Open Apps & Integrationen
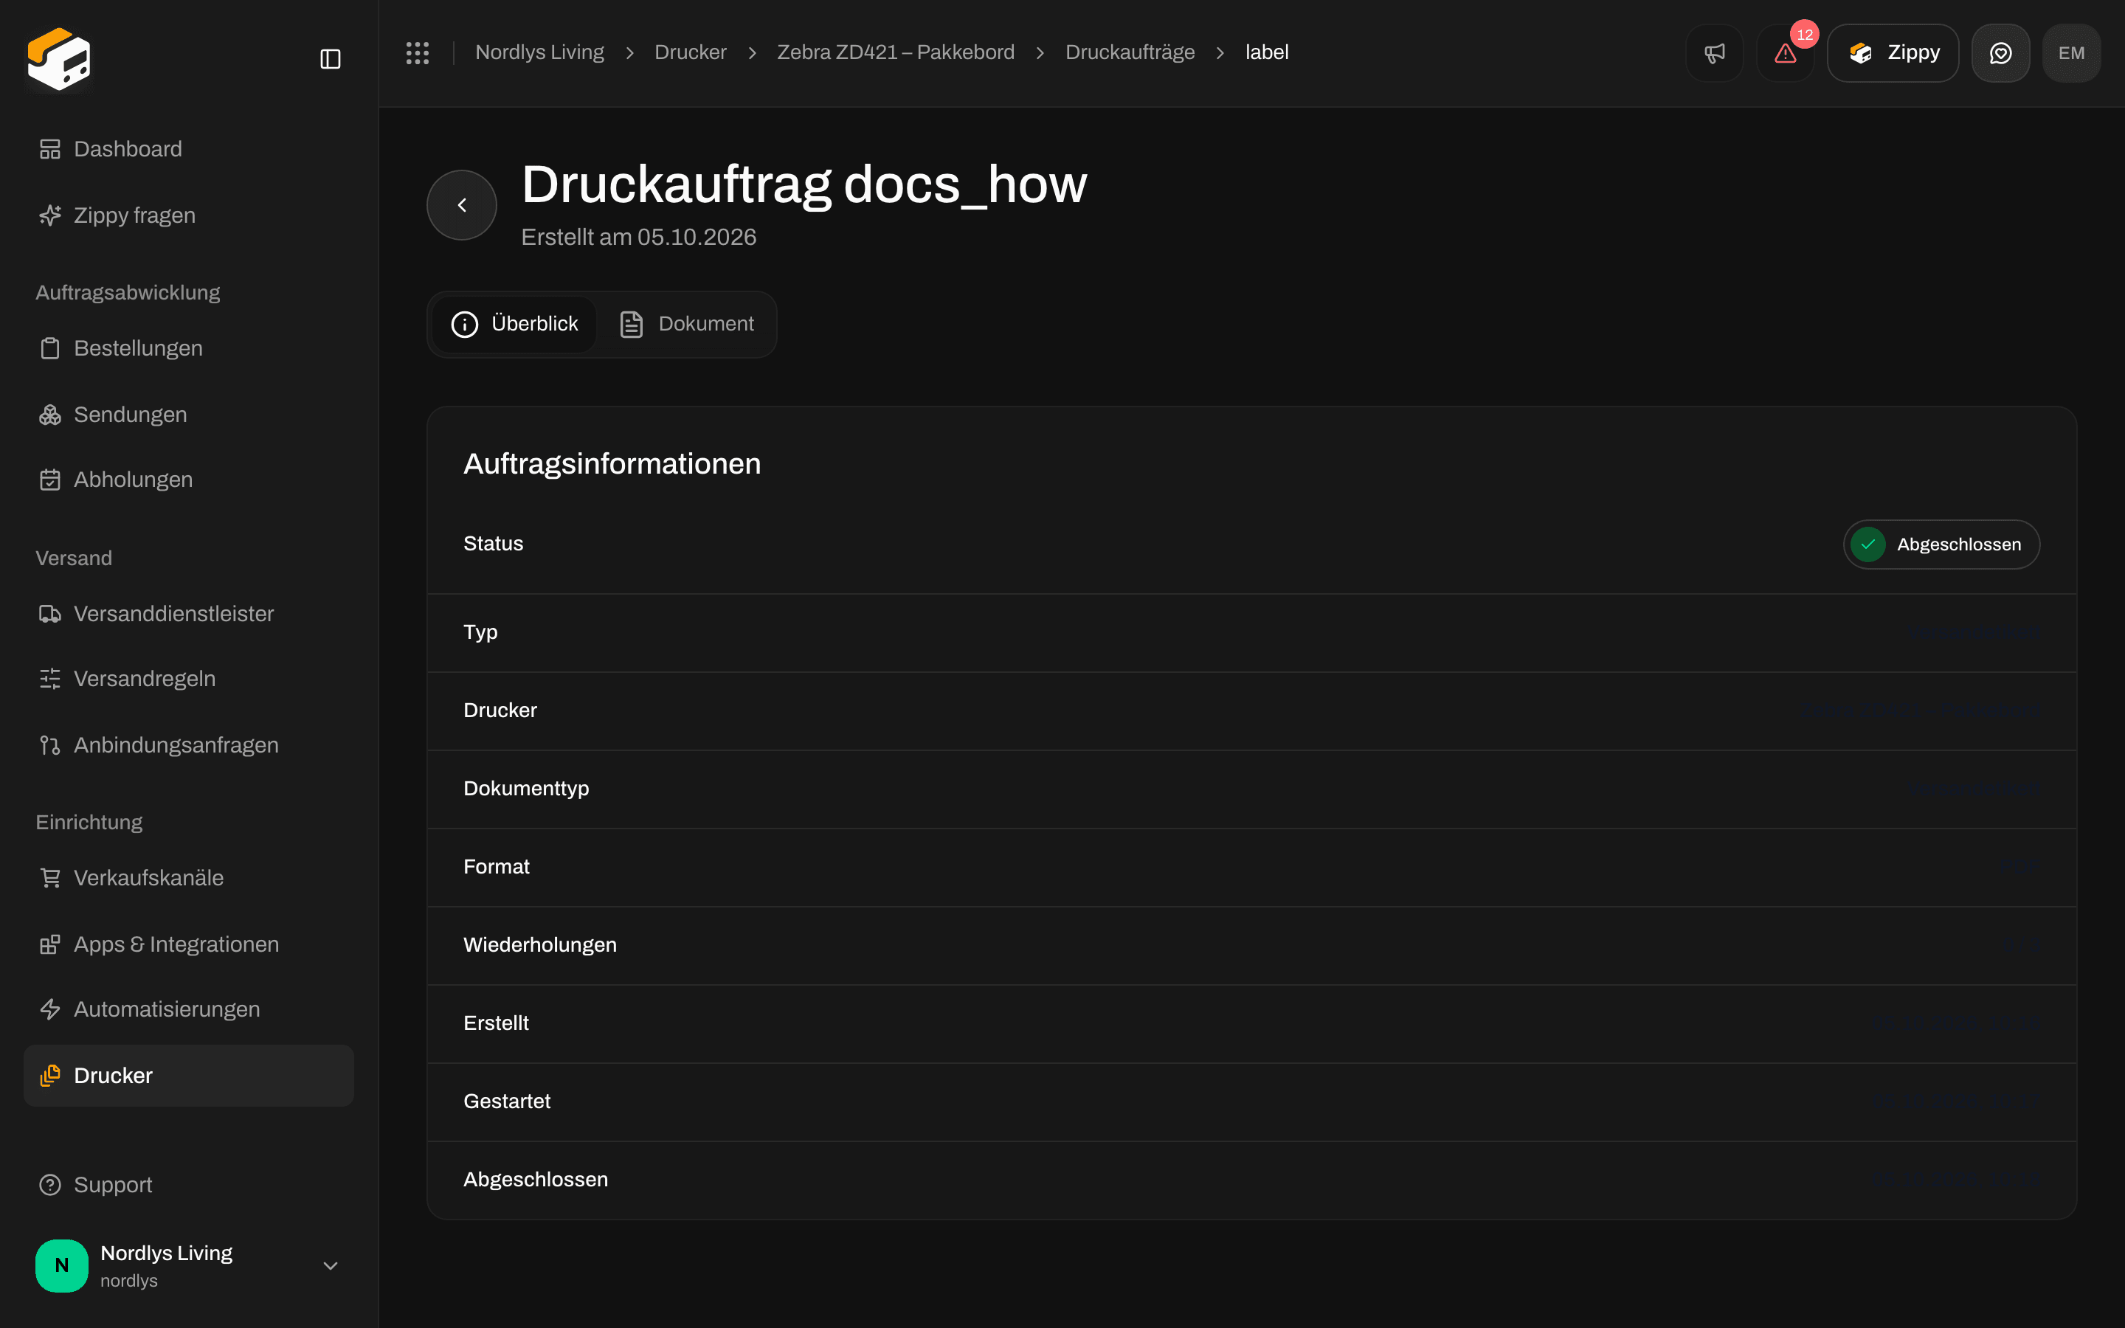Image resolution: width=2125 pixels, height=1328 pixels. pos(189,944)
